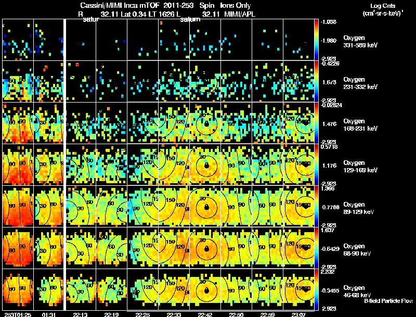Click the '-1.980' colorbar midpoint value
This screenshot has height=317, width=416.
tap(329, 41)
